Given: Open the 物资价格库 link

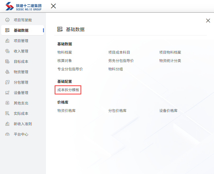Looking at the screenshot, I should (x=66, y=111).
